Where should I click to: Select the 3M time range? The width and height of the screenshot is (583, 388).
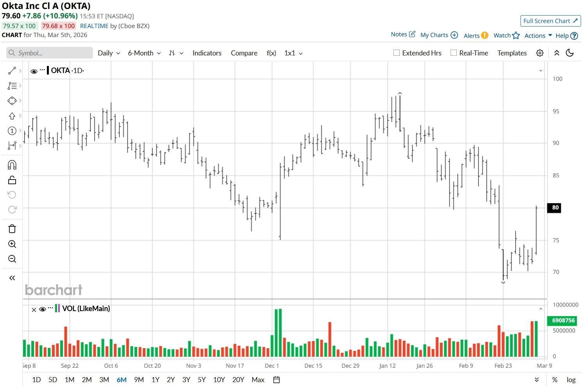coord(104,380)
